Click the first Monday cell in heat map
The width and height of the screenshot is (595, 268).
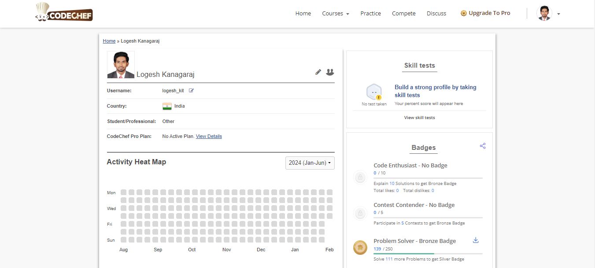(124, 192)
